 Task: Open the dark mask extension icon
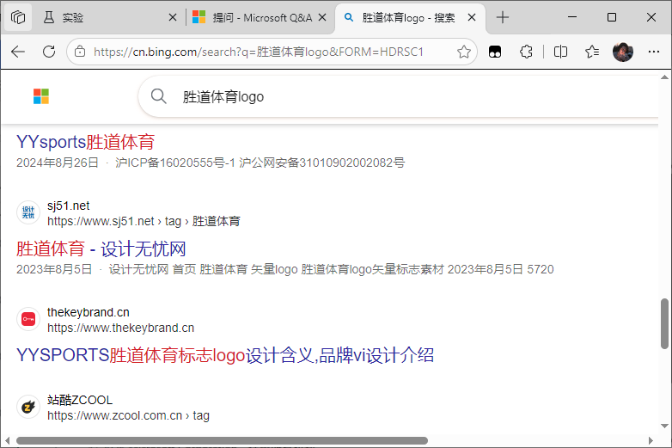point(495,52)
